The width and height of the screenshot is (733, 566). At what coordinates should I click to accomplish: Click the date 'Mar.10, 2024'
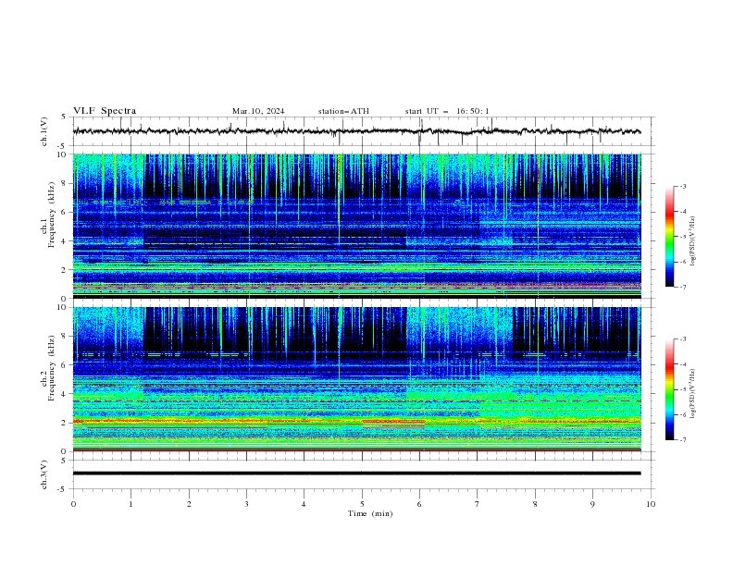coord(258,111)
